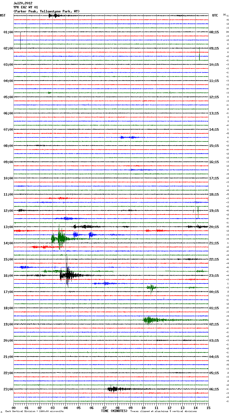
Task: Click the 14:15 UTC time label
Action: (214, 130)
